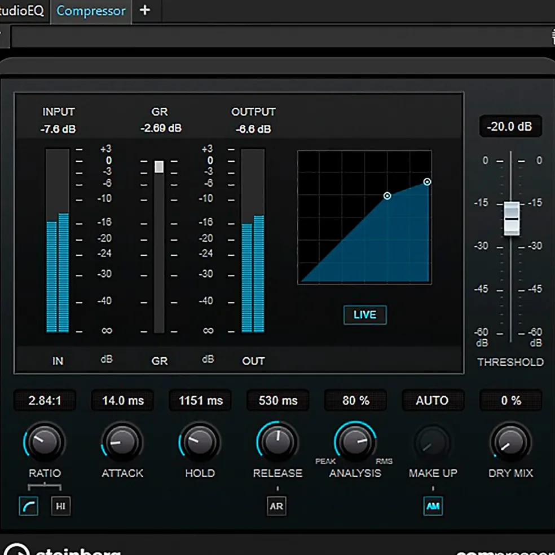
Task: Click the PEAK label beside Analysis knob
Action: 325,461
